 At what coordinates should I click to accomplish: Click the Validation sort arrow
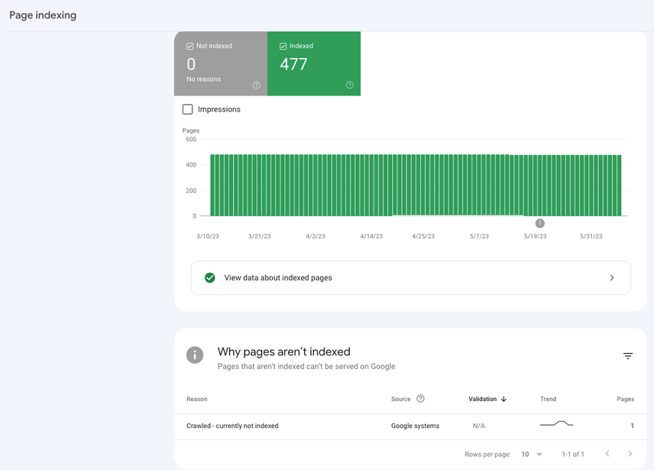504,398
